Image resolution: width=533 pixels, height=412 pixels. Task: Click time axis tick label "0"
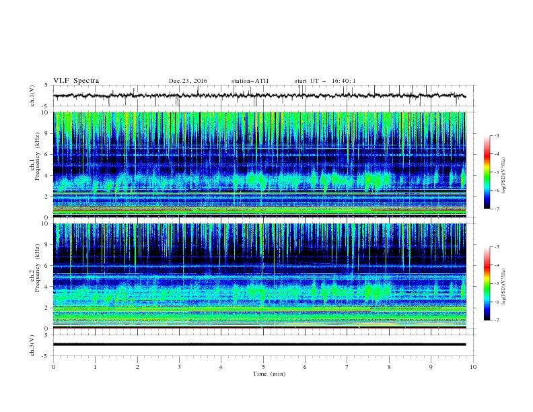53,367
